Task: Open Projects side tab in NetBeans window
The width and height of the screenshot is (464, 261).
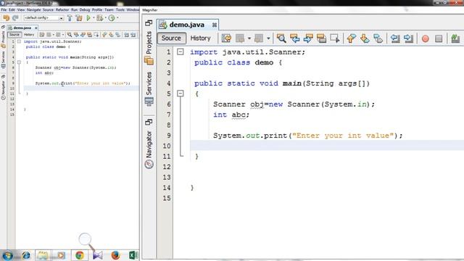Action: pos(3,39)
